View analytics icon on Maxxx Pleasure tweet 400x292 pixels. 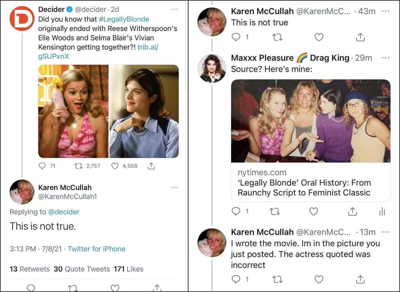pyautogui.click(x=382, y=211)
